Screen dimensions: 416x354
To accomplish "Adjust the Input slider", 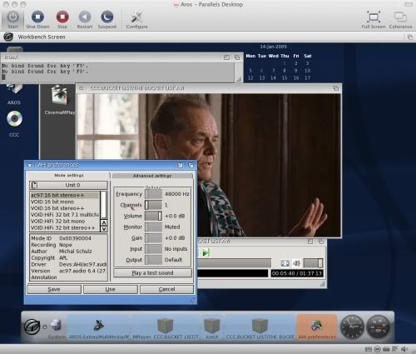I will coord(154,249).
